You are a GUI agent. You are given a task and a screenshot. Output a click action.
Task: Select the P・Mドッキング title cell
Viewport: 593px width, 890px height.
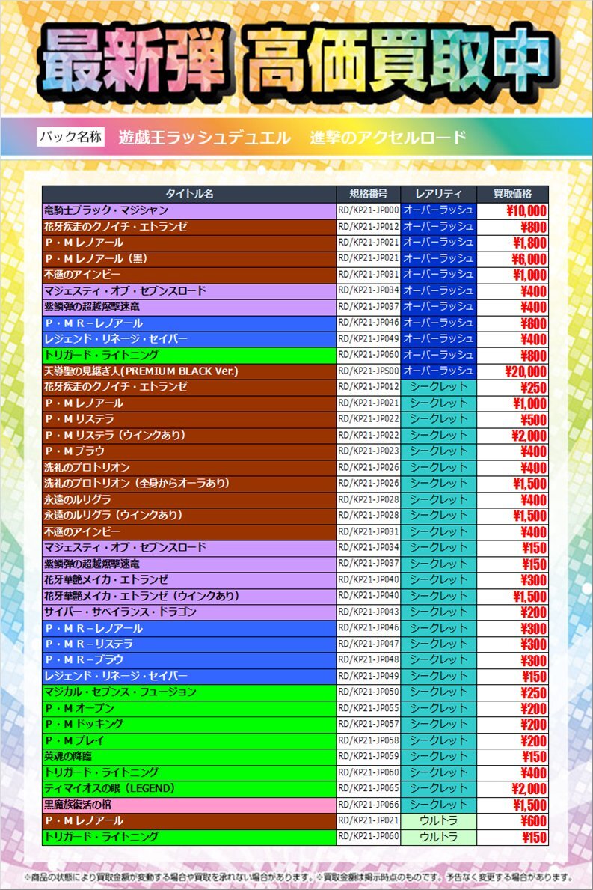click(x=189, y=725)
